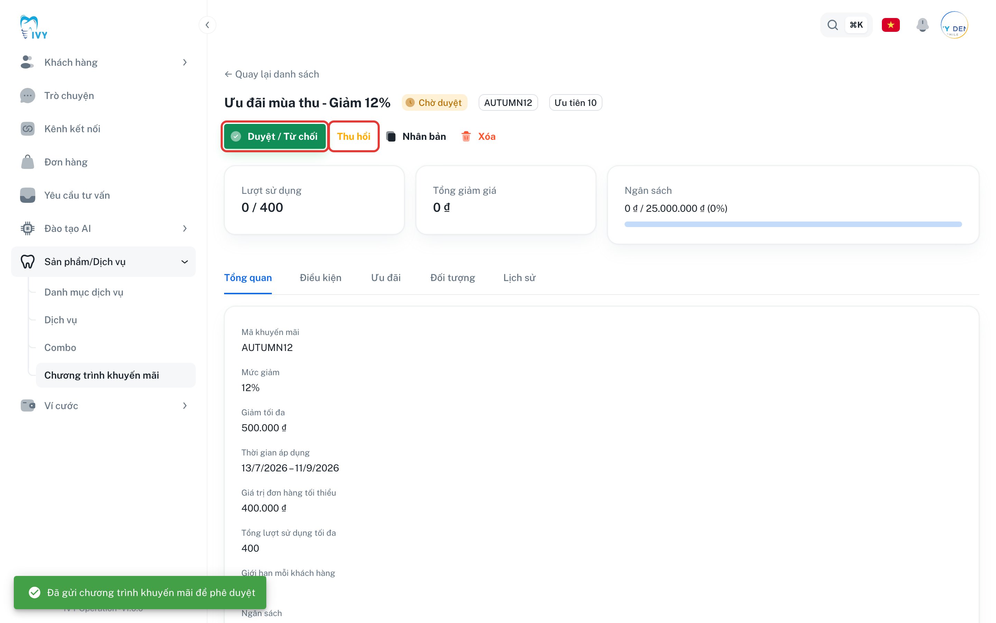Viewport: 996px width, 623px height.
Task: Select Danh mục dịch vụ submenu
Action: [116, 292]
